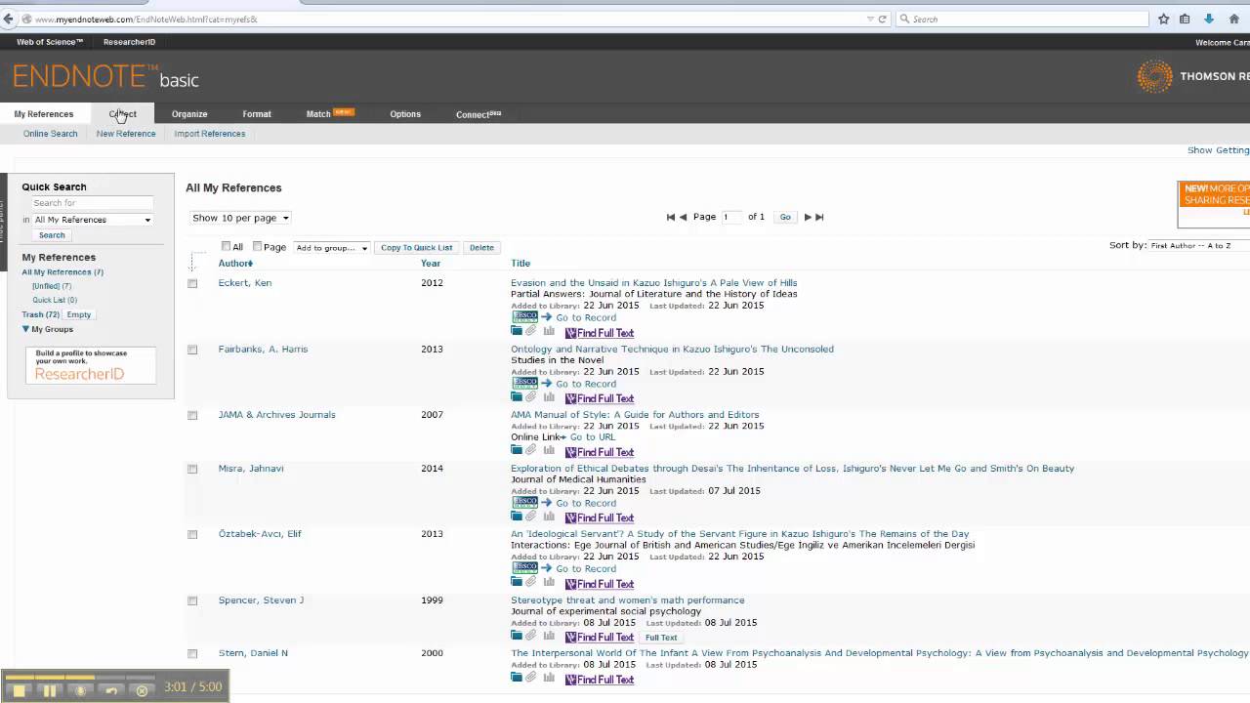Click paperclip icon in Stern row
Image resolution: width=1250 pixels, height=703 pixels.
pos(531,678)
